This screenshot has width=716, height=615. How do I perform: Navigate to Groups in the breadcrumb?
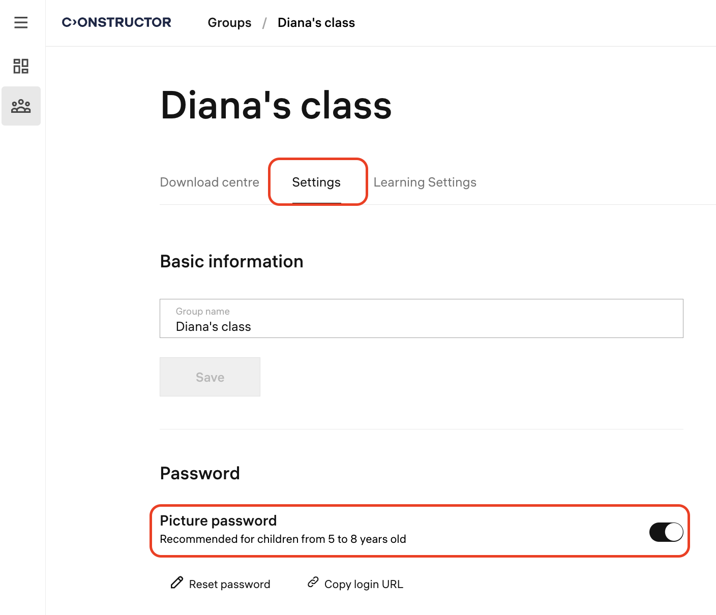click(x=229, y=23)
